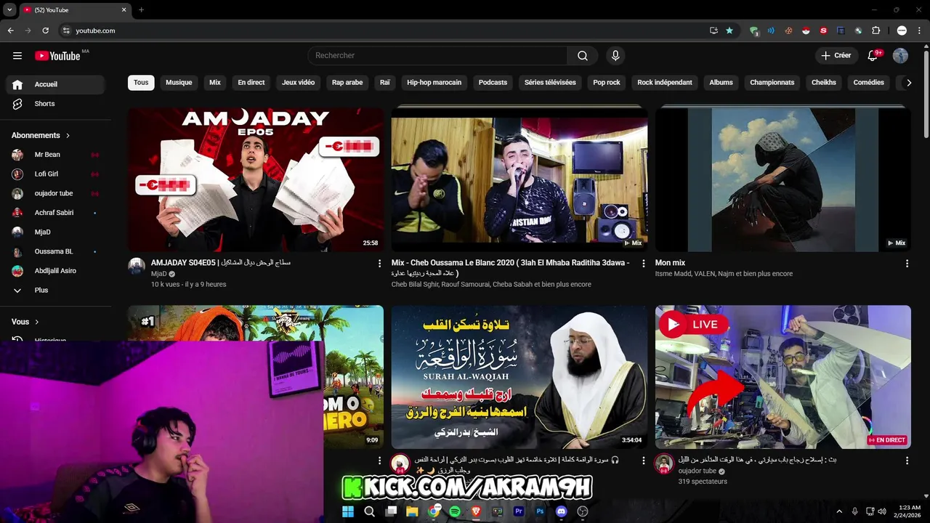Open the Mr Bean subscription

click(x=55, y=155)
